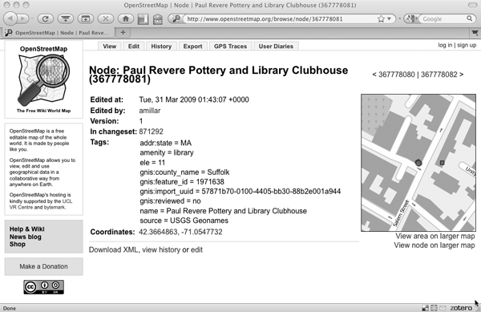Open a new tab with the plus button

(x=123, y=33)
